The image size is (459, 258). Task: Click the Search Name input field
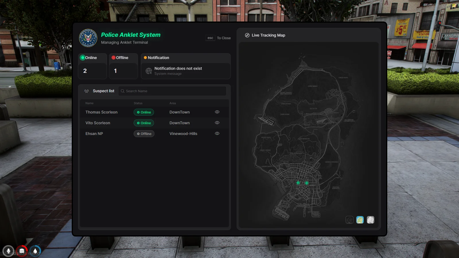tap(172, 91)
